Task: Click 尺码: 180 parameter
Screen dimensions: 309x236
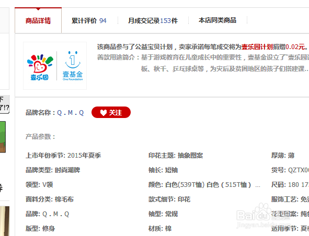Action: point(290,185)
